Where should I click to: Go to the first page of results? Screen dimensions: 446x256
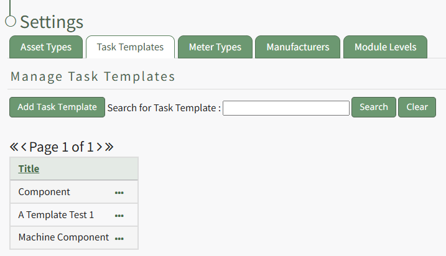pos(14,147)
